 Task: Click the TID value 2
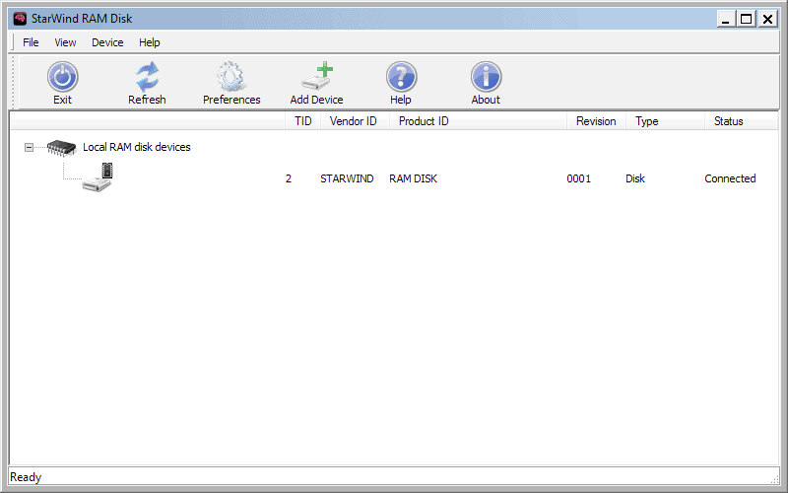pos(289,178)
